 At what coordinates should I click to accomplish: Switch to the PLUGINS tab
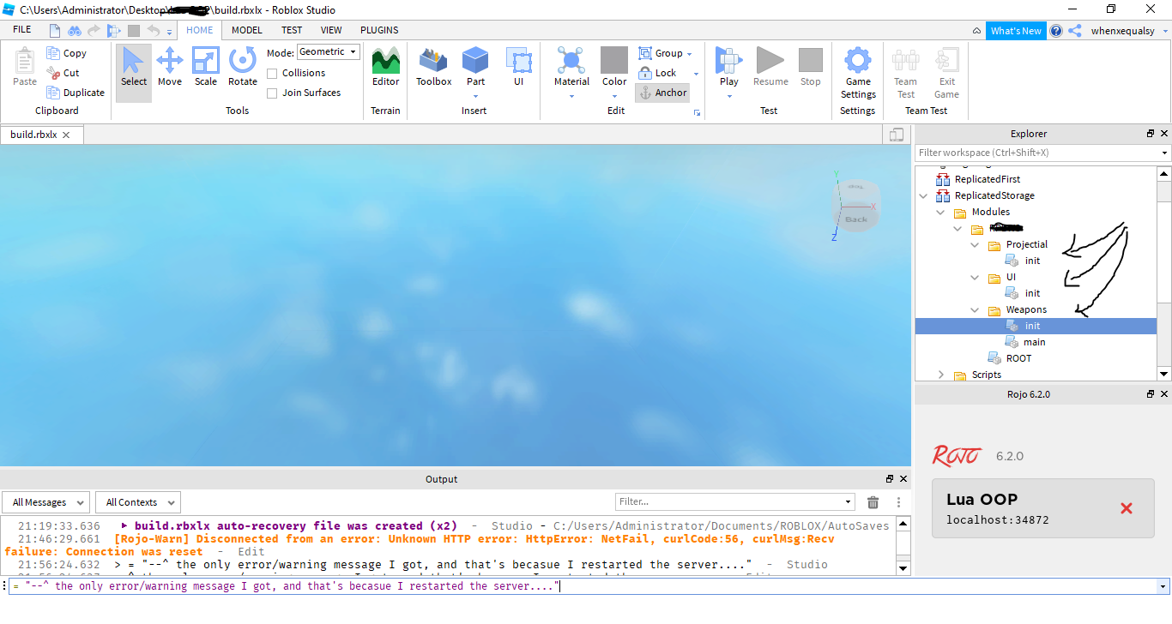(x=379, y=30)
